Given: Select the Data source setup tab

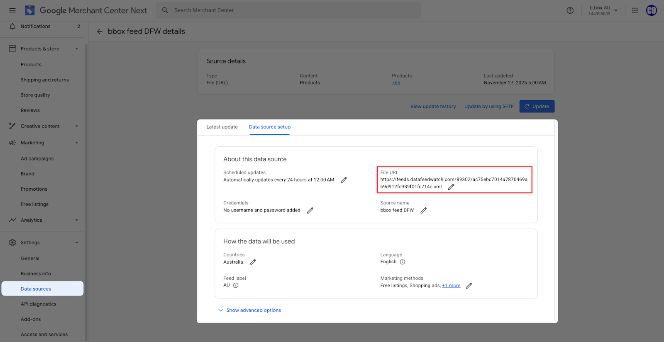Looking at the screenshot, I should 270,127.
